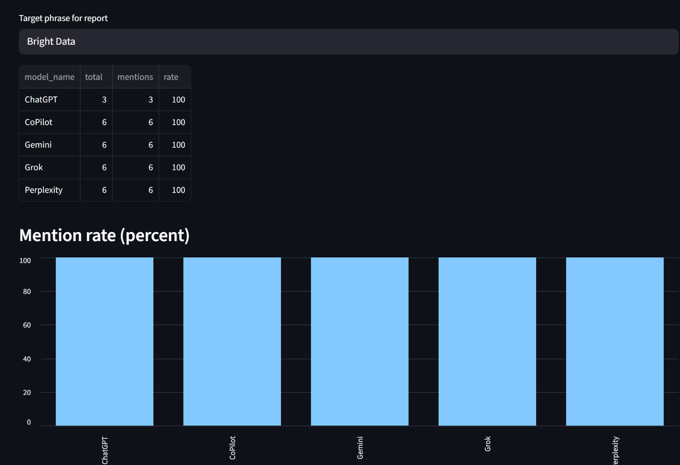Click the Grok bar in the chart
Image resolution: width=680 pixels, height=465 pixels.
[487, 342]
